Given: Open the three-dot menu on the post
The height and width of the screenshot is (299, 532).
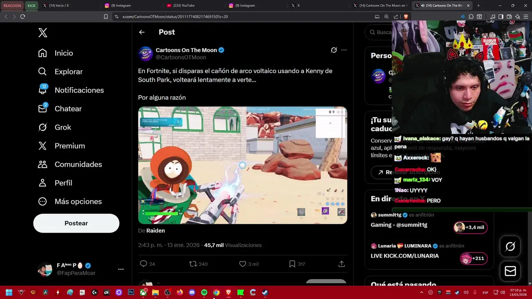Looking at the screenshot, I should click(x=344, y=50).
